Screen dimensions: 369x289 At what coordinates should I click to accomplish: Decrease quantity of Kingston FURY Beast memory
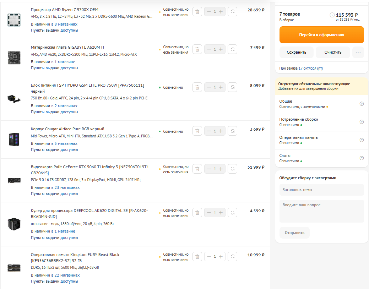[209, 257]
